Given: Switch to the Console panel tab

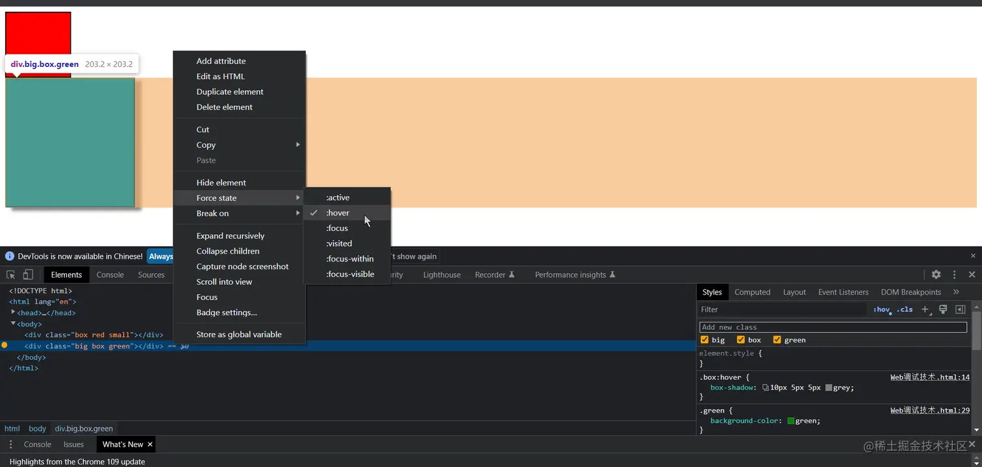Looking at the screenshot, I should click(x=110, y=275).
